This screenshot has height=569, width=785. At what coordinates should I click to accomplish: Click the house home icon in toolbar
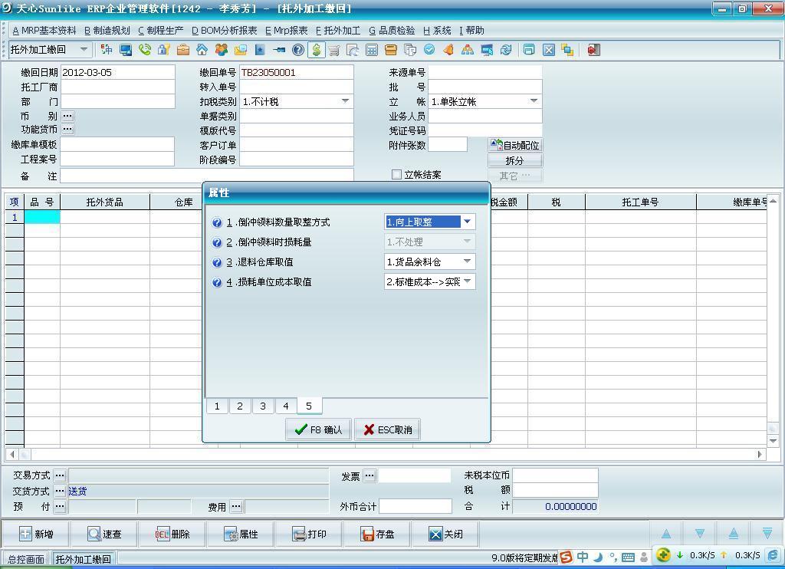[202, 50]
